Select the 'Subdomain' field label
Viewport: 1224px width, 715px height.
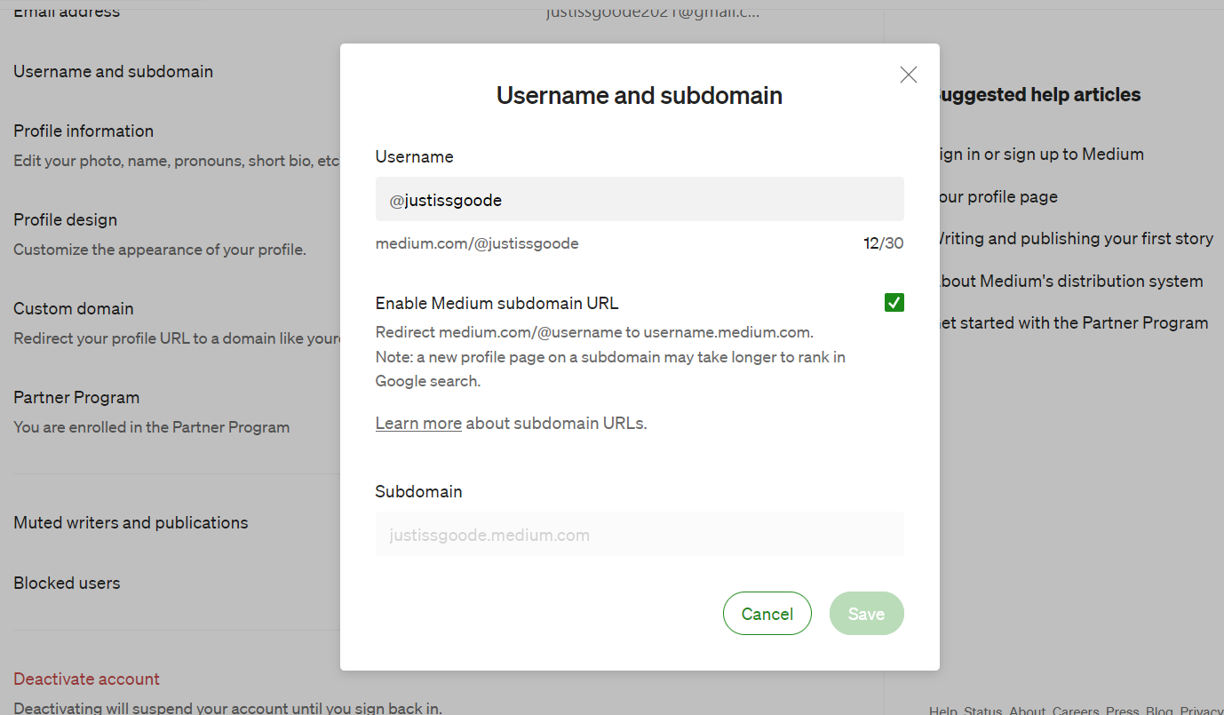(418, 491)
